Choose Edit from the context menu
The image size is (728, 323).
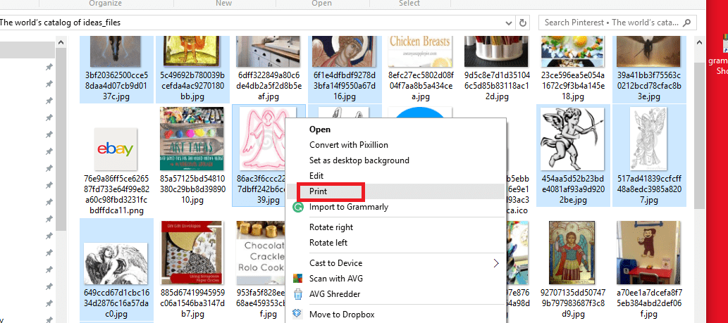click(316, 176)
